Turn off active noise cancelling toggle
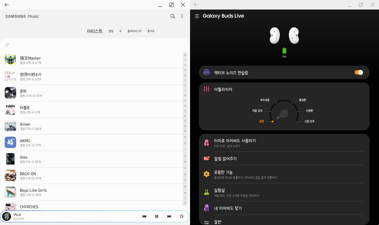Image resolution: width=379 pixels, height=225 pixels. (x=359, y=72)
